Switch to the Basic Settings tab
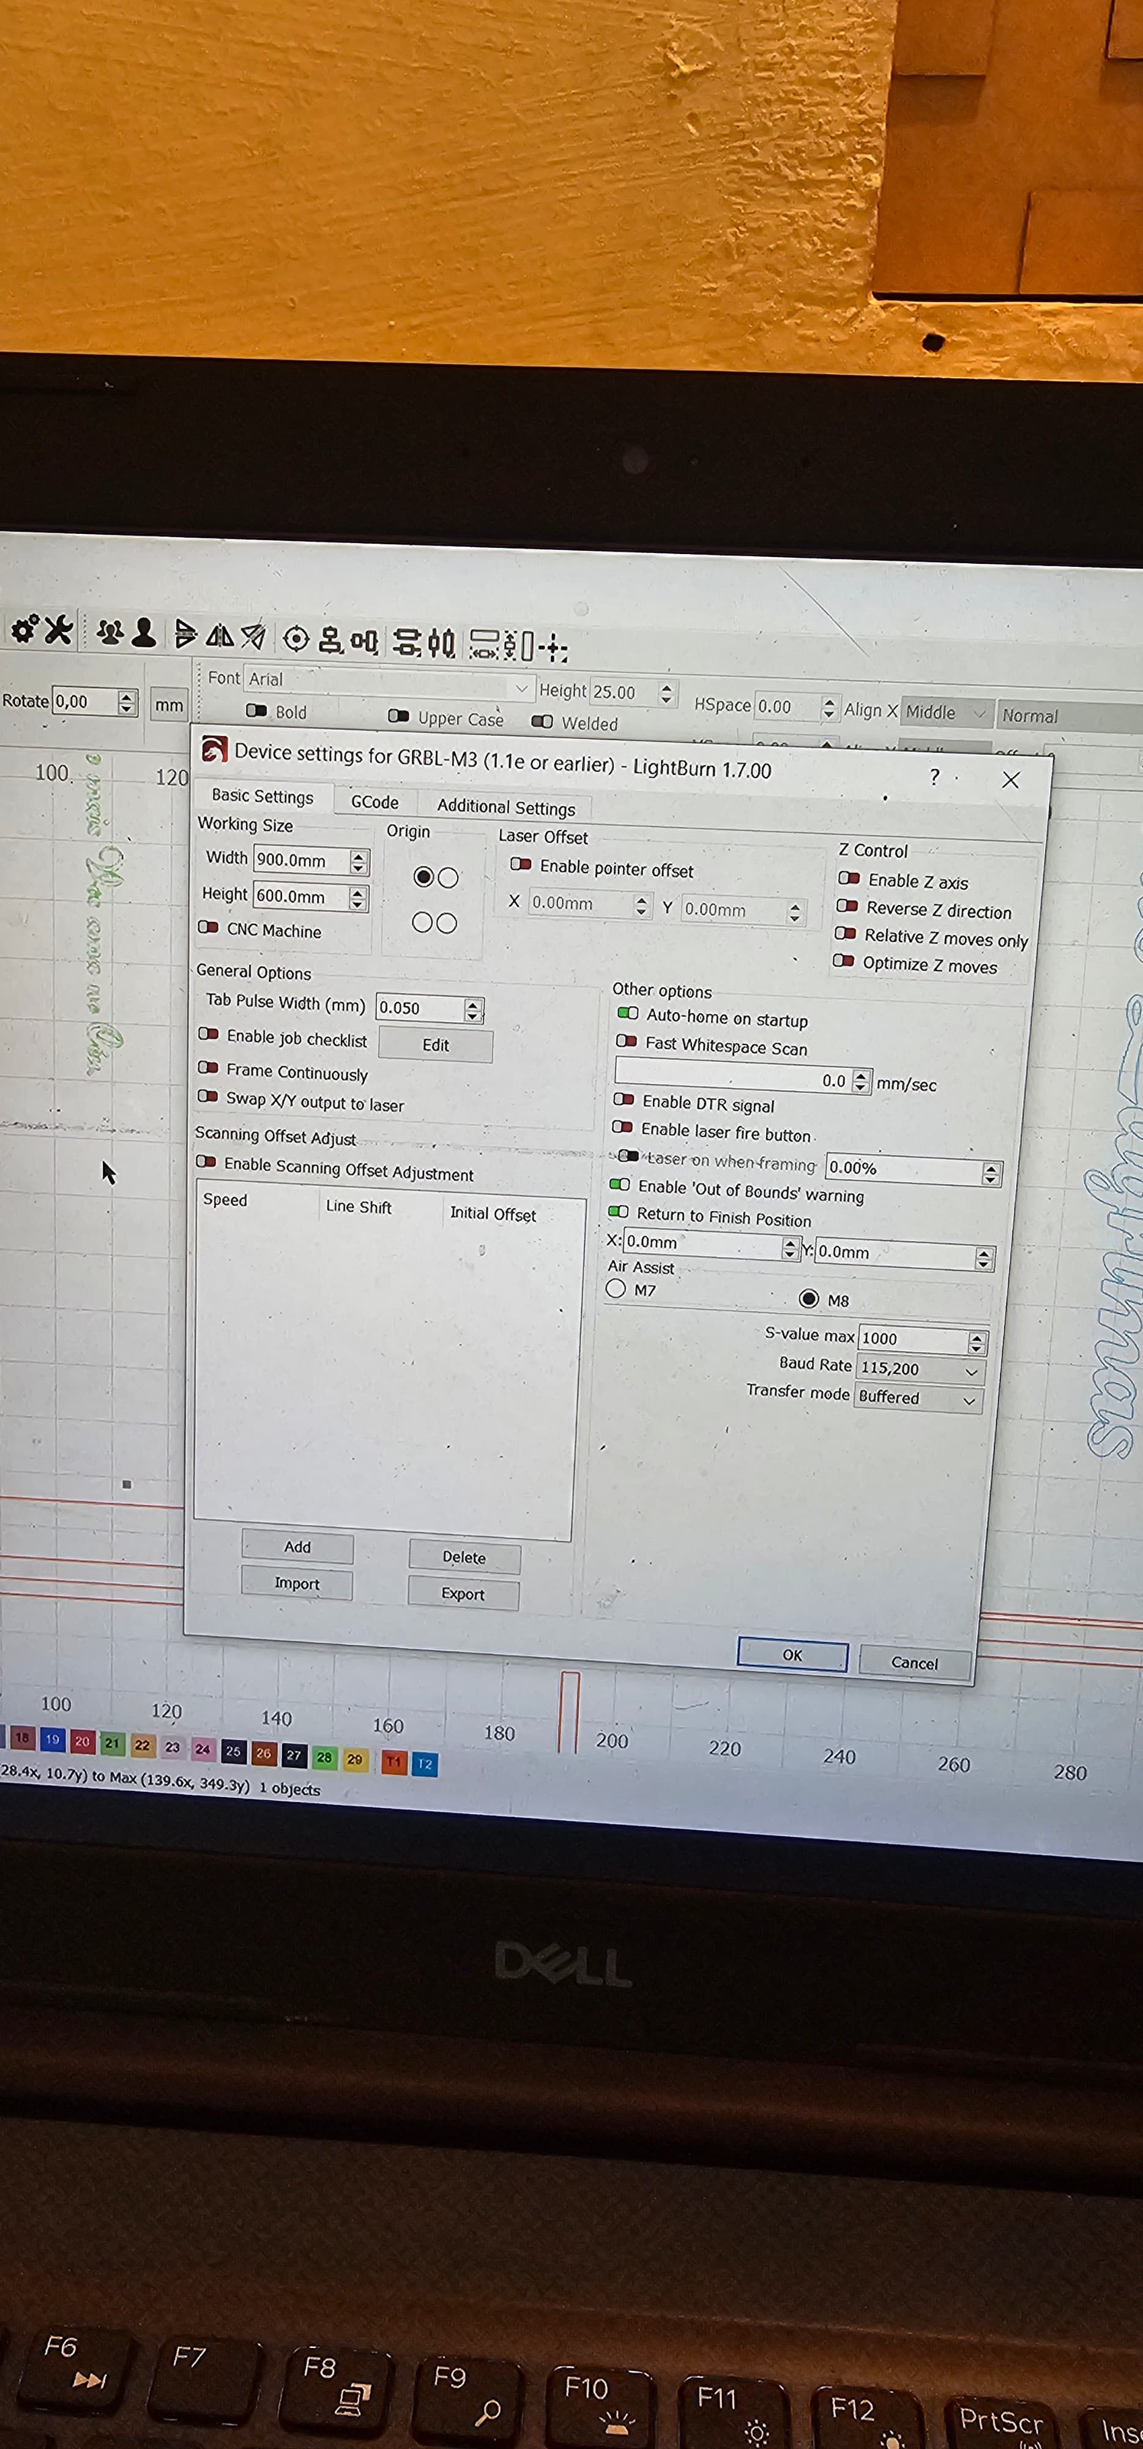This screenshot has width=1143, height=2449. click(262, 796)
